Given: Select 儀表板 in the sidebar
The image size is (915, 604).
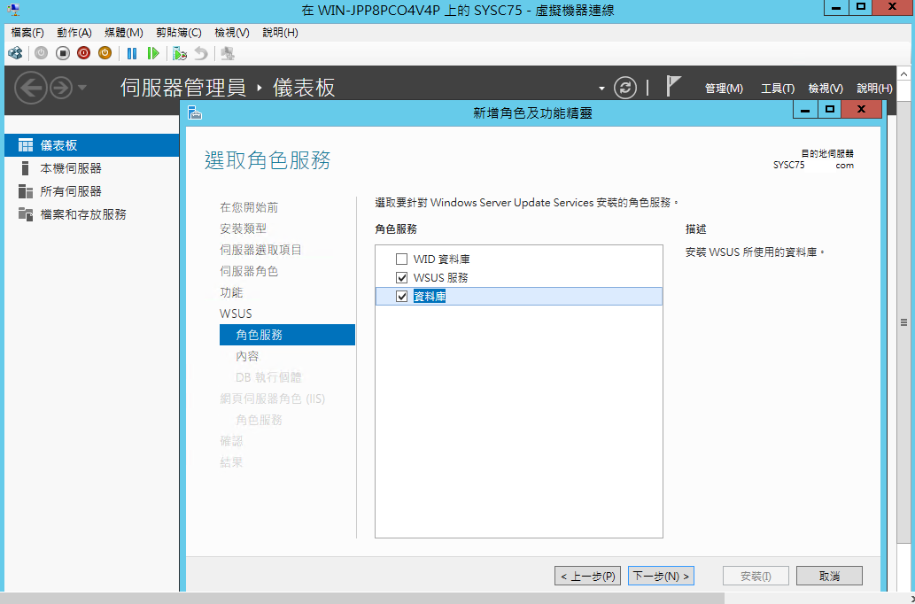Looking at the screenshot, I should tap(91, 145).
